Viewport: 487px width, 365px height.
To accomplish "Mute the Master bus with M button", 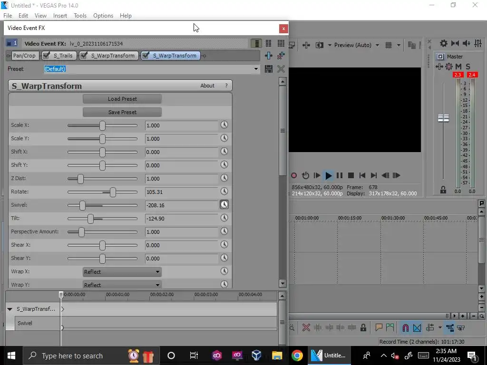I will (x=458, y=67).
